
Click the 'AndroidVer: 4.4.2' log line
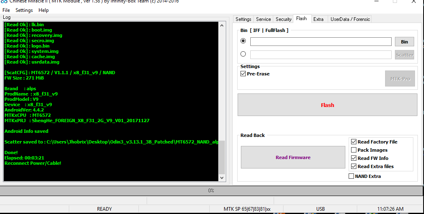tap(24, 110)
